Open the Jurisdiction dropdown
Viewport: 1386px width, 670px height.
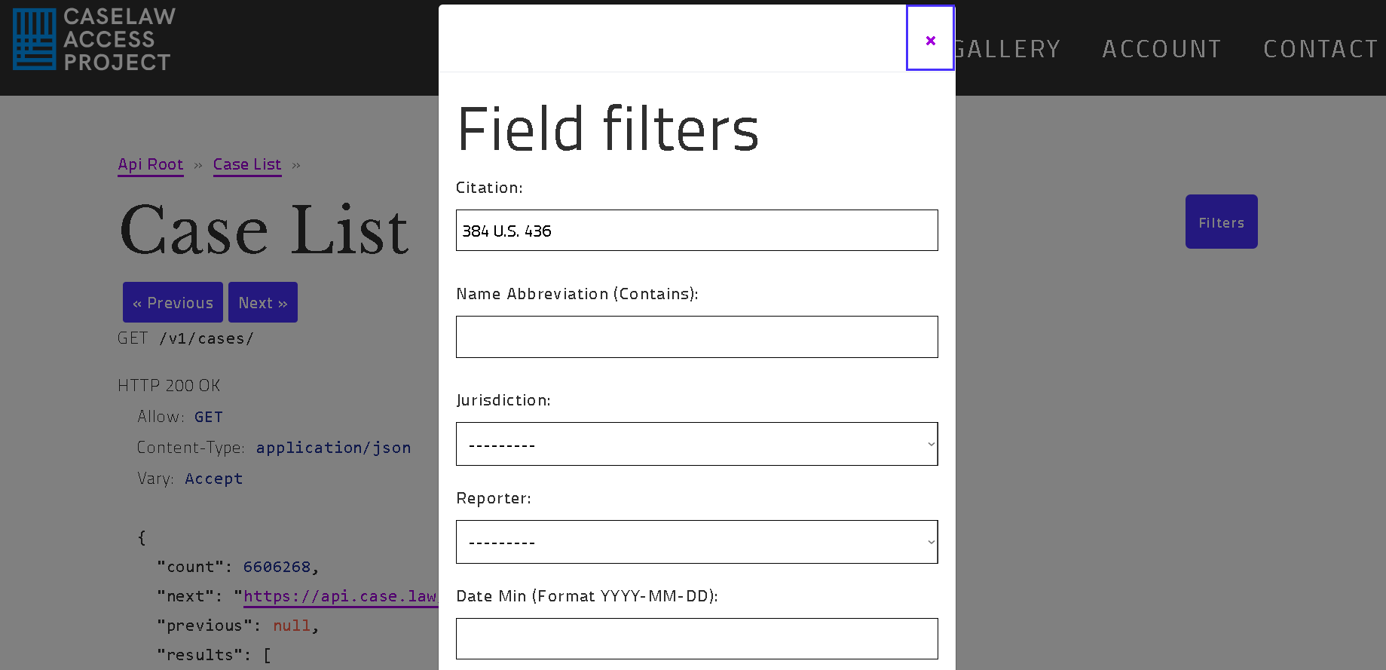[696, 444]
